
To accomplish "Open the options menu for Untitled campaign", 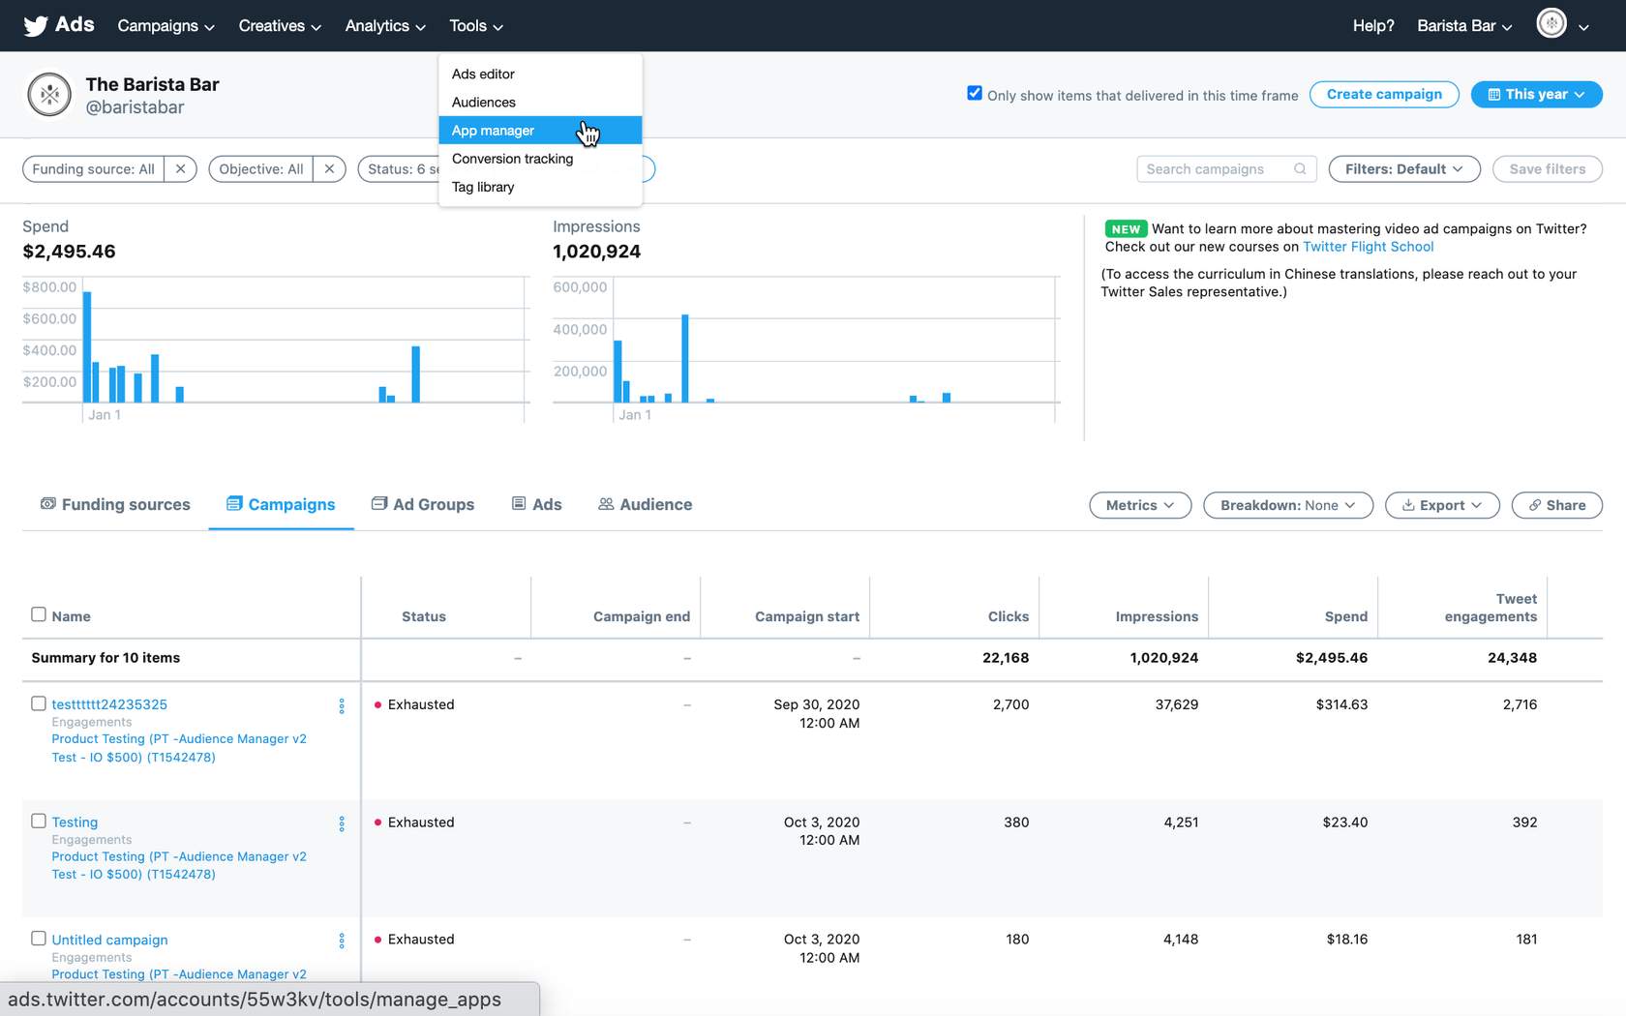I will click(342, 941).
